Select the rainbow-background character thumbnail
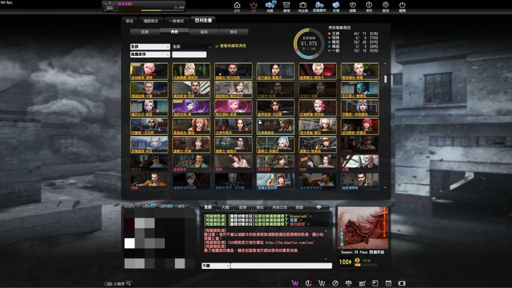 pyautogui.click(x=275, y=182)
